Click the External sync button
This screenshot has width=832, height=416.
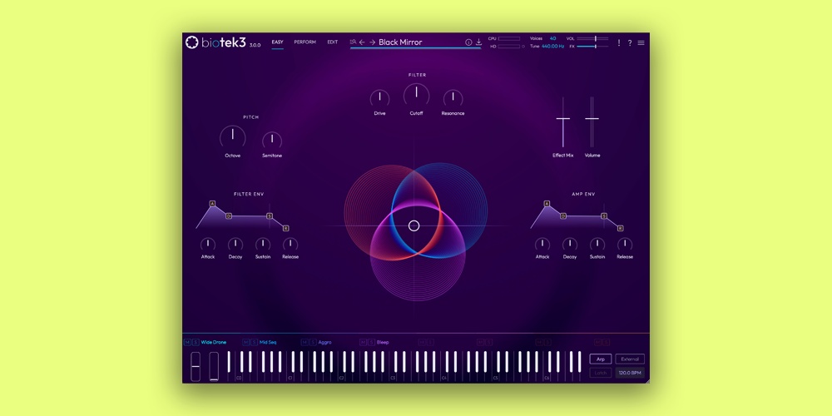point(630,359)
